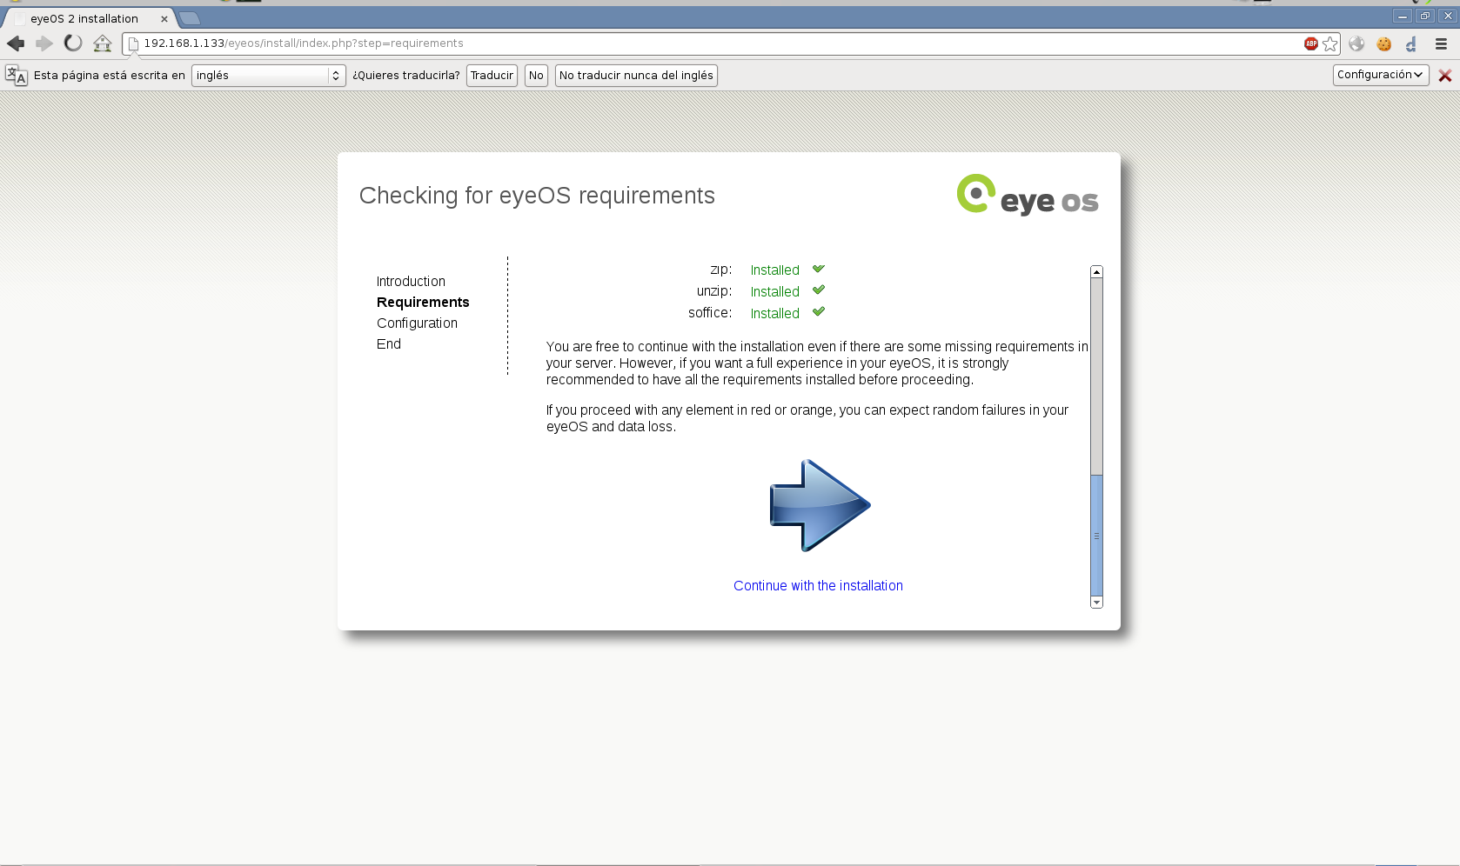Click the URL address bar
Image resolution: width=1460 pixels, height=866 pixels.
tap(696, 43)
